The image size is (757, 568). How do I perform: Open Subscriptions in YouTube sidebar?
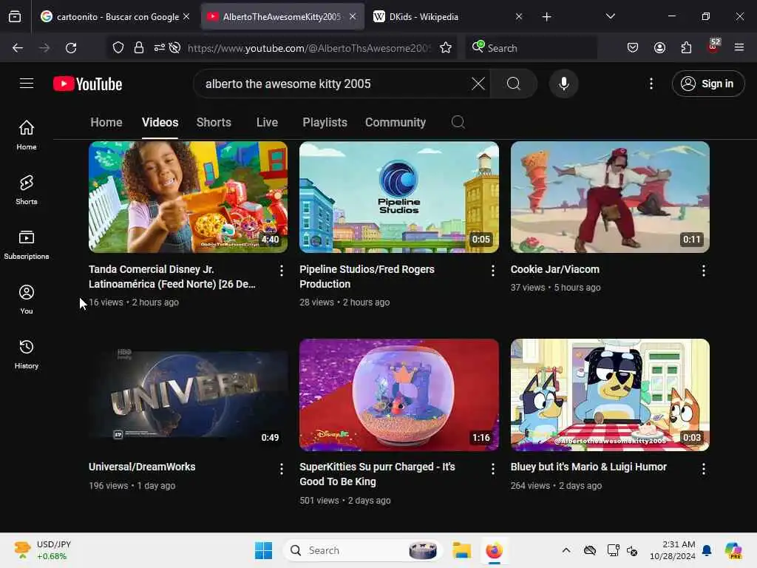click(27, 245)
